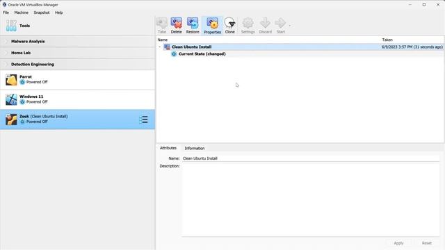
Task: Click the Description text area
Action: tap(311, 199)
